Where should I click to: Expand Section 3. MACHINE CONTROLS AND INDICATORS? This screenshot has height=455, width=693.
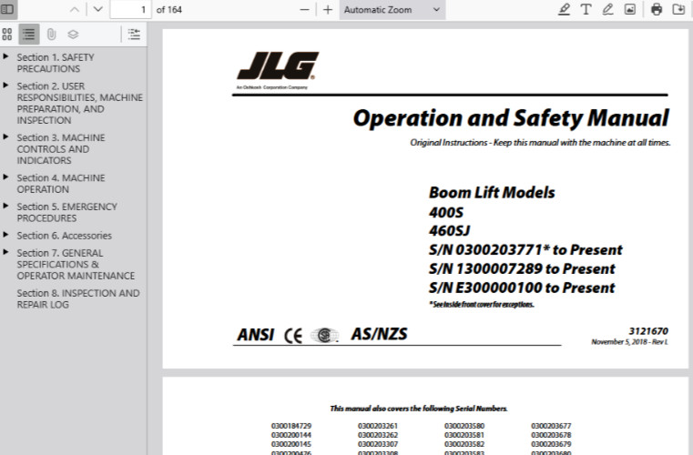click(x=5, y=136)
